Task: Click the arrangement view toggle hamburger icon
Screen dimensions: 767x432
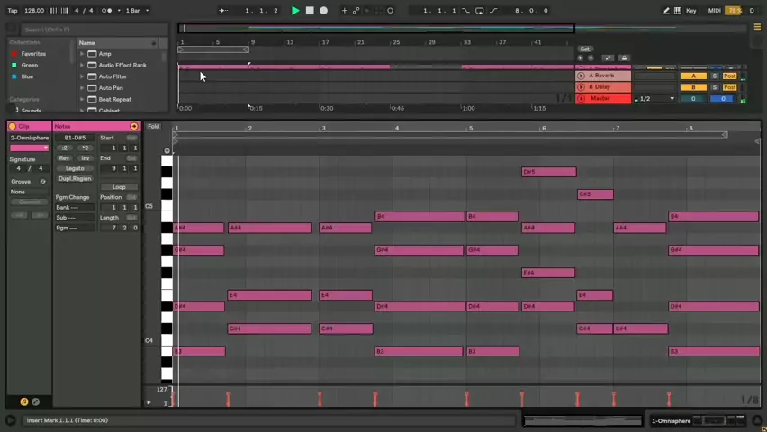Action: [x=757, y=27]
